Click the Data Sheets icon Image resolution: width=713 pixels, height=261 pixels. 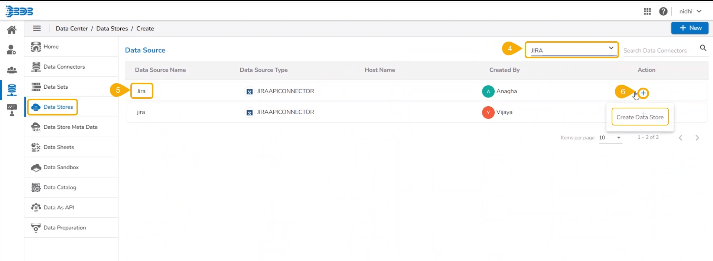pos(36,147)
